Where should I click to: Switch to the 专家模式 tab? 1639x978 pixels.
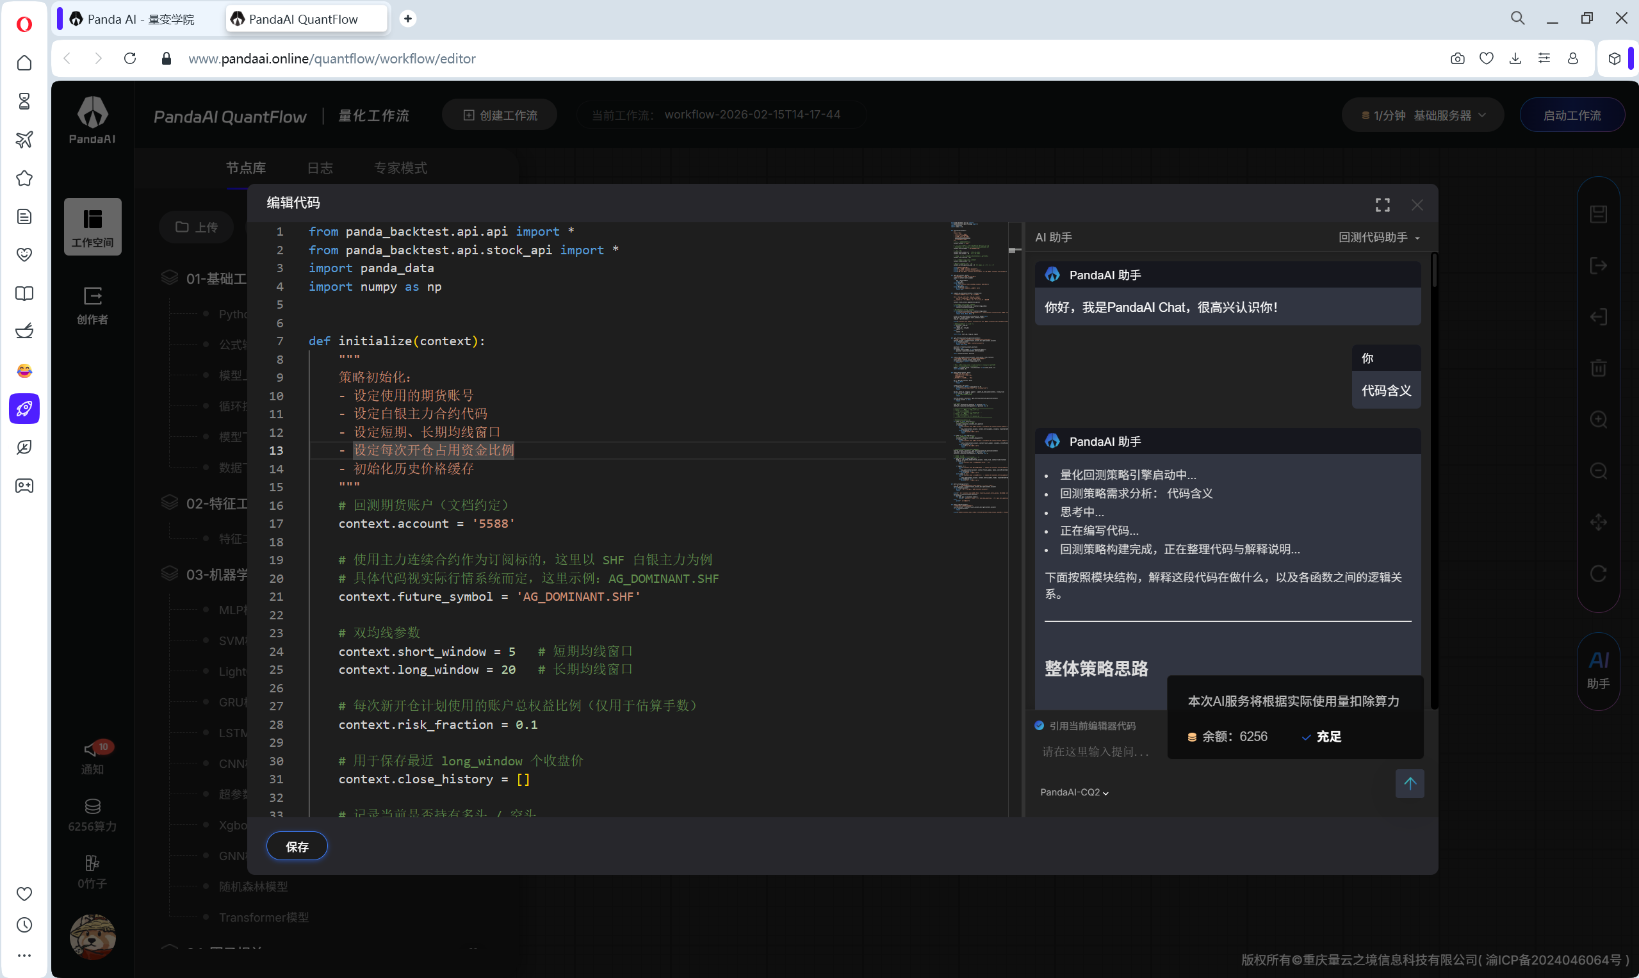[x=401, y=168]
